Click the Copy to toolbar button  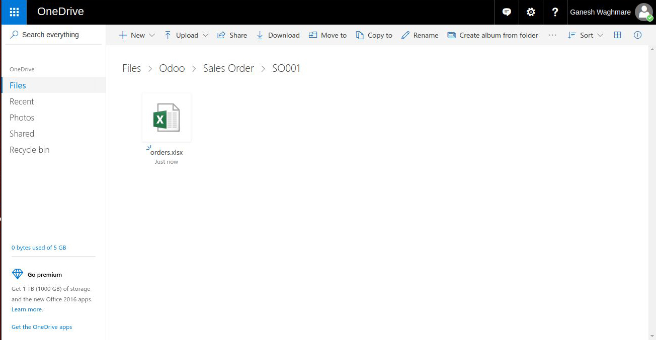click(374, 35)
